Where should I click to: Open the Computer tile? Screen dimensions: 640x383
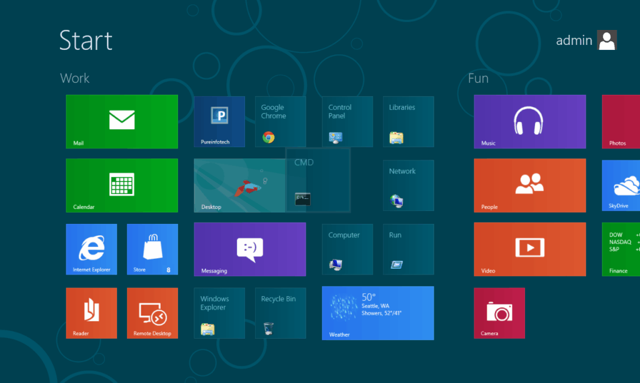click(x=347, y=250)
